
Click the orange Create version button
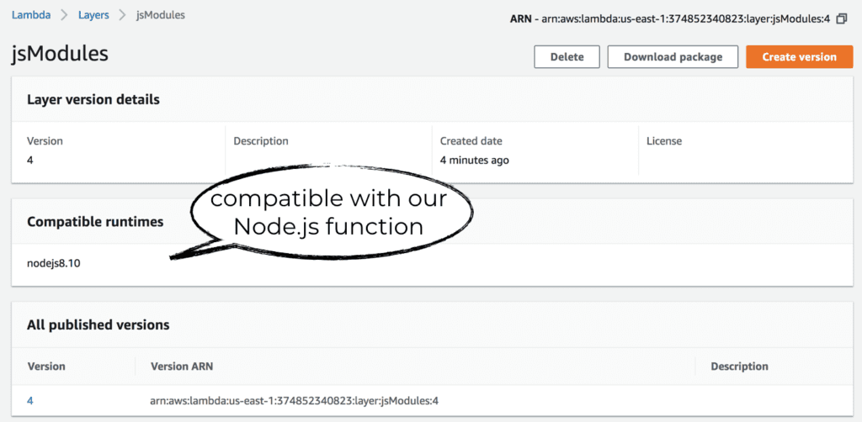coord(800,57)
